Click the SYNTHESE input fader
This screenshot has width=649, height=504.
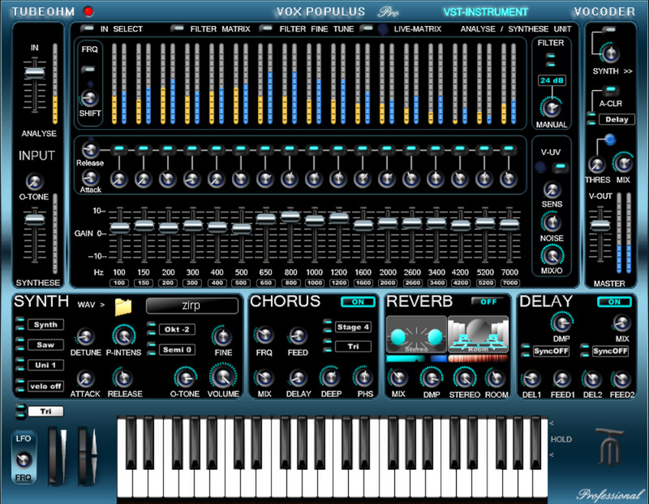35,219
